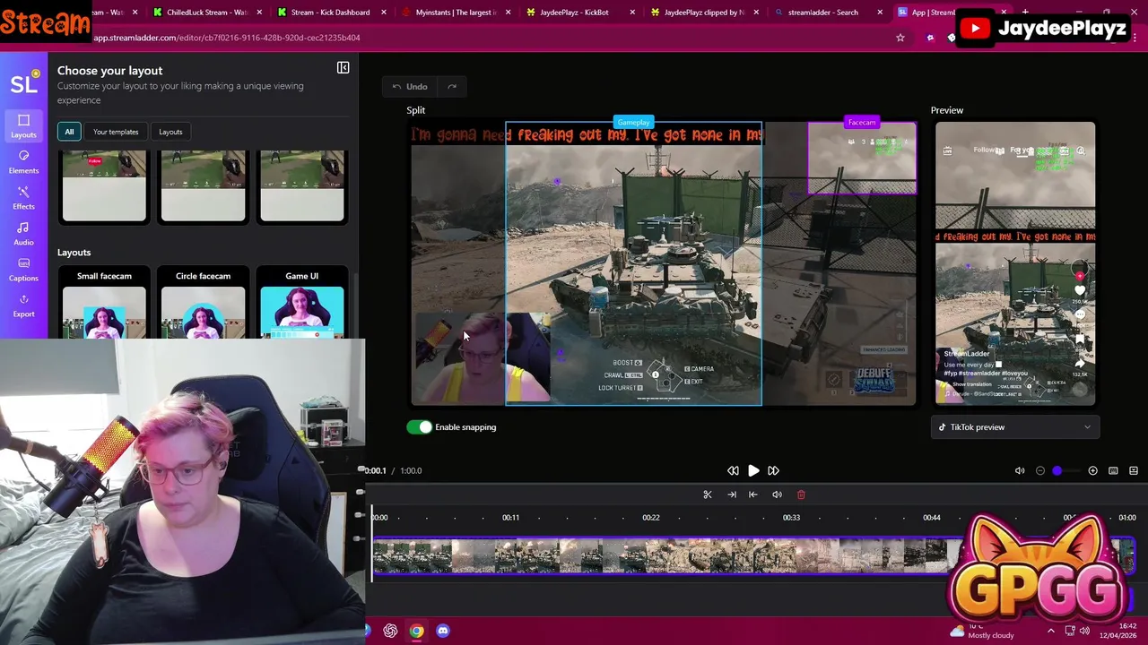
Task: Choose the Small facecam layout thumbnail
Action: (104, 303)
